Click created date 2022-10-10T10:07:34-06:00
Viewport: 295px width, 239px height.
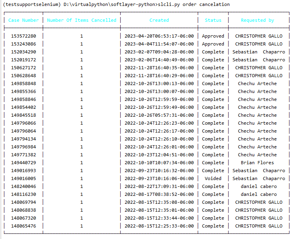[159, 162]
